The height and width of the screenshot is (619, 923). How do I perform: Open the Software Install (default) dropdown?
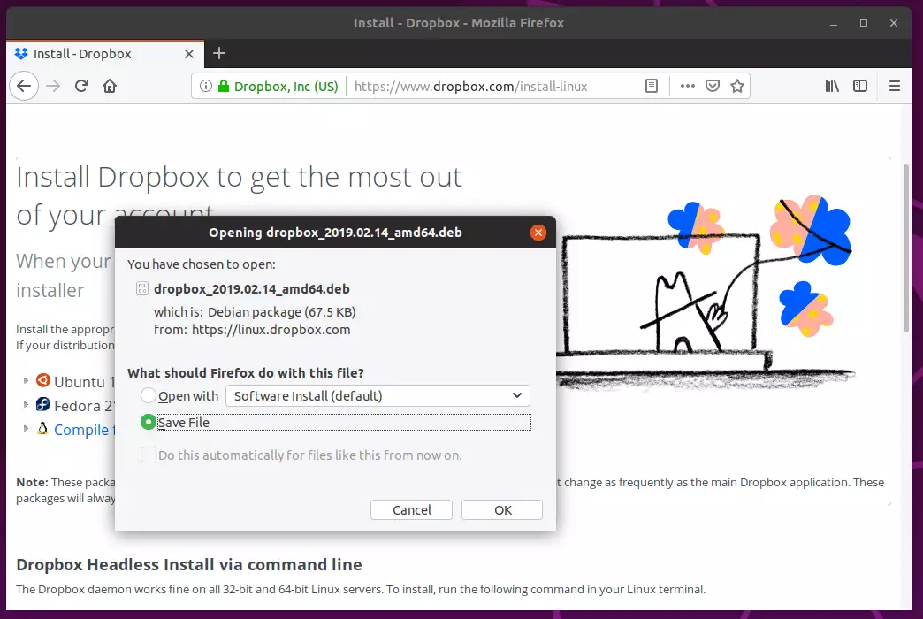coord(378,396)
